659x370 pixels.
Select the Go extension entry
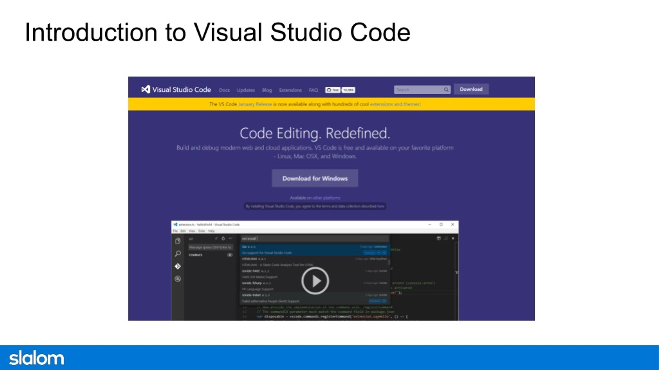click(x=315, y=250)
